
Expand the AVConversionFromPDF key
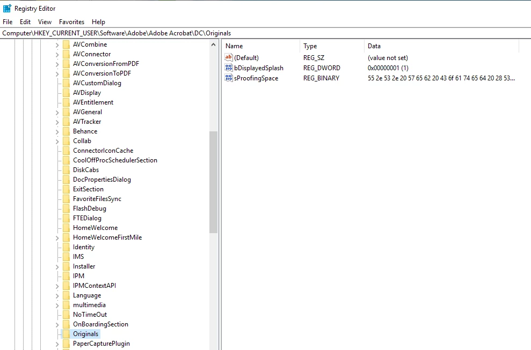click(57, 64)
